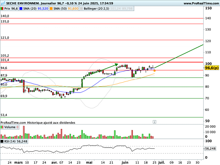
Task: Click the tallest red volume bar in March
Action: [x=24, y=132]
